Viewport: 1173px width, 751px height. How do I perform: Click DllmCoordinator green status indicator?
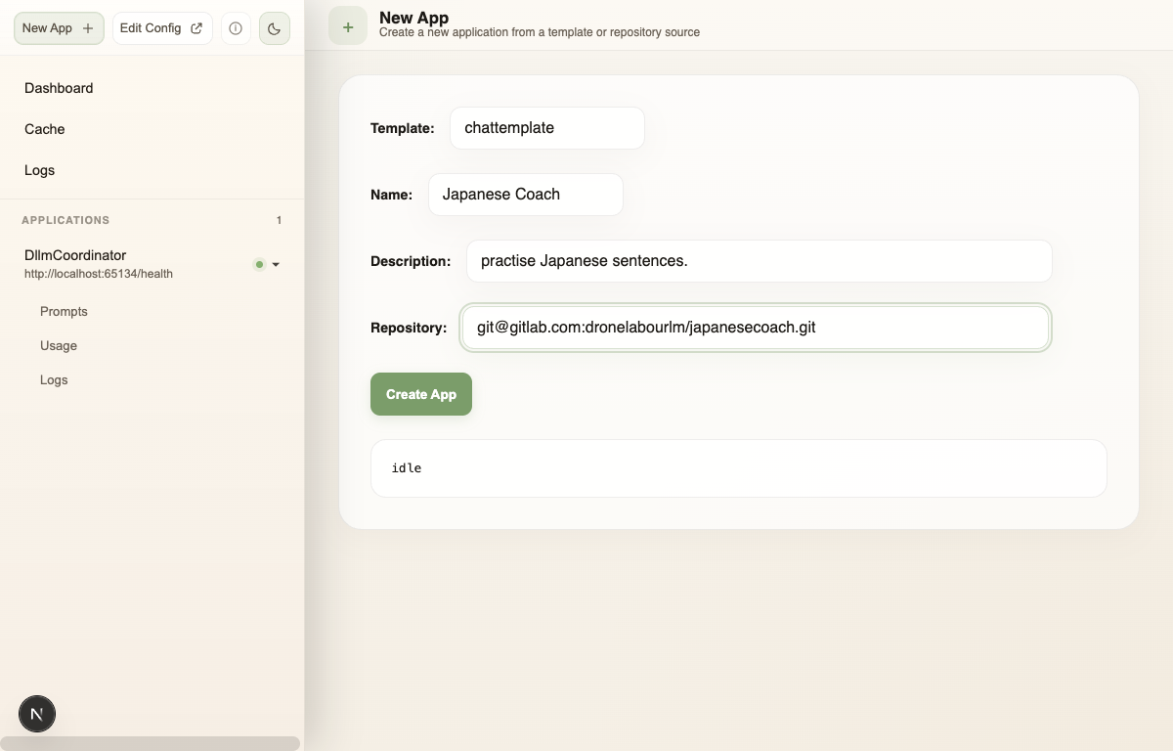259,264
